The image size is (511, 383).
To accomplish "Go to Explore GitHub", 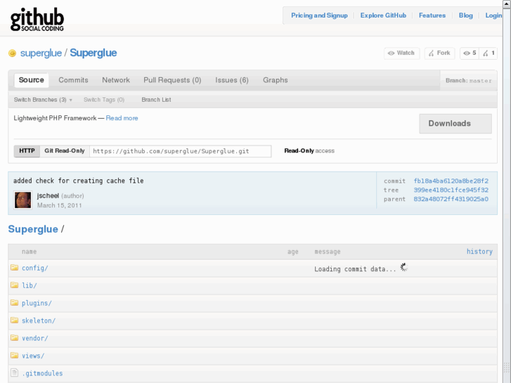I will (x=383, y=15).
